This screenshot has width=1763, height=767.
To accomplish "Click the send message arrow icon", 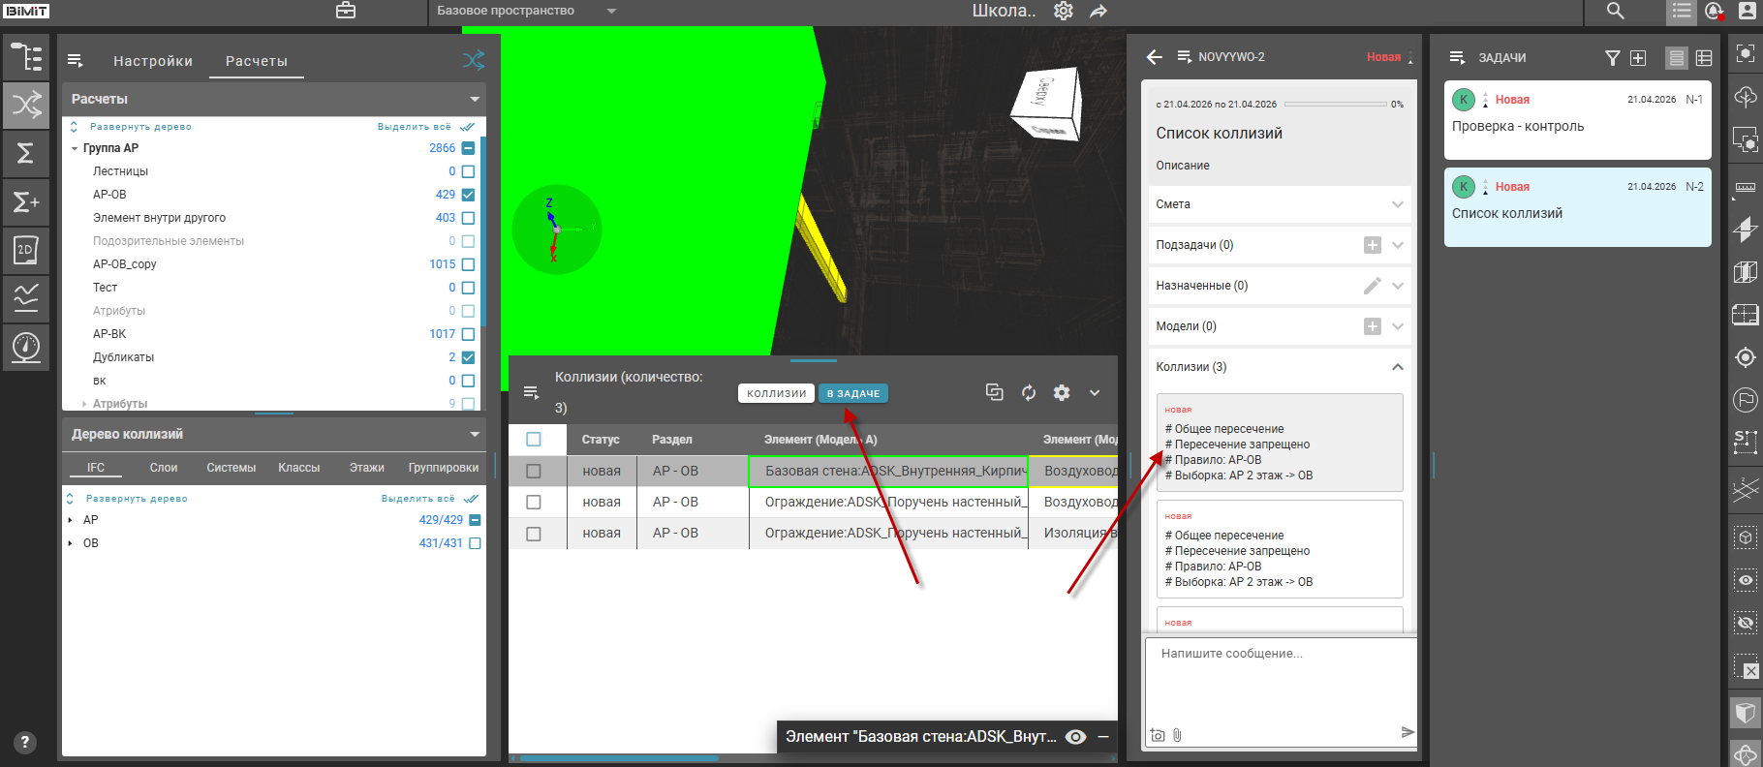I will coord(1407,732).
